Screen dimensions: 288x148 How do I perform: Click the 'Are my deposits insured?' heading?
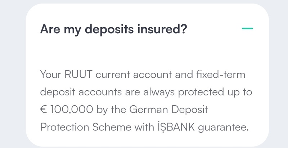click(113, 28)
